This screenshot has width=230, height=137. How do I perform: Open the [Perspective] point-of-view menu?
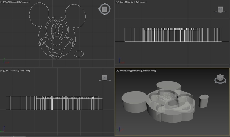(125, 71)
